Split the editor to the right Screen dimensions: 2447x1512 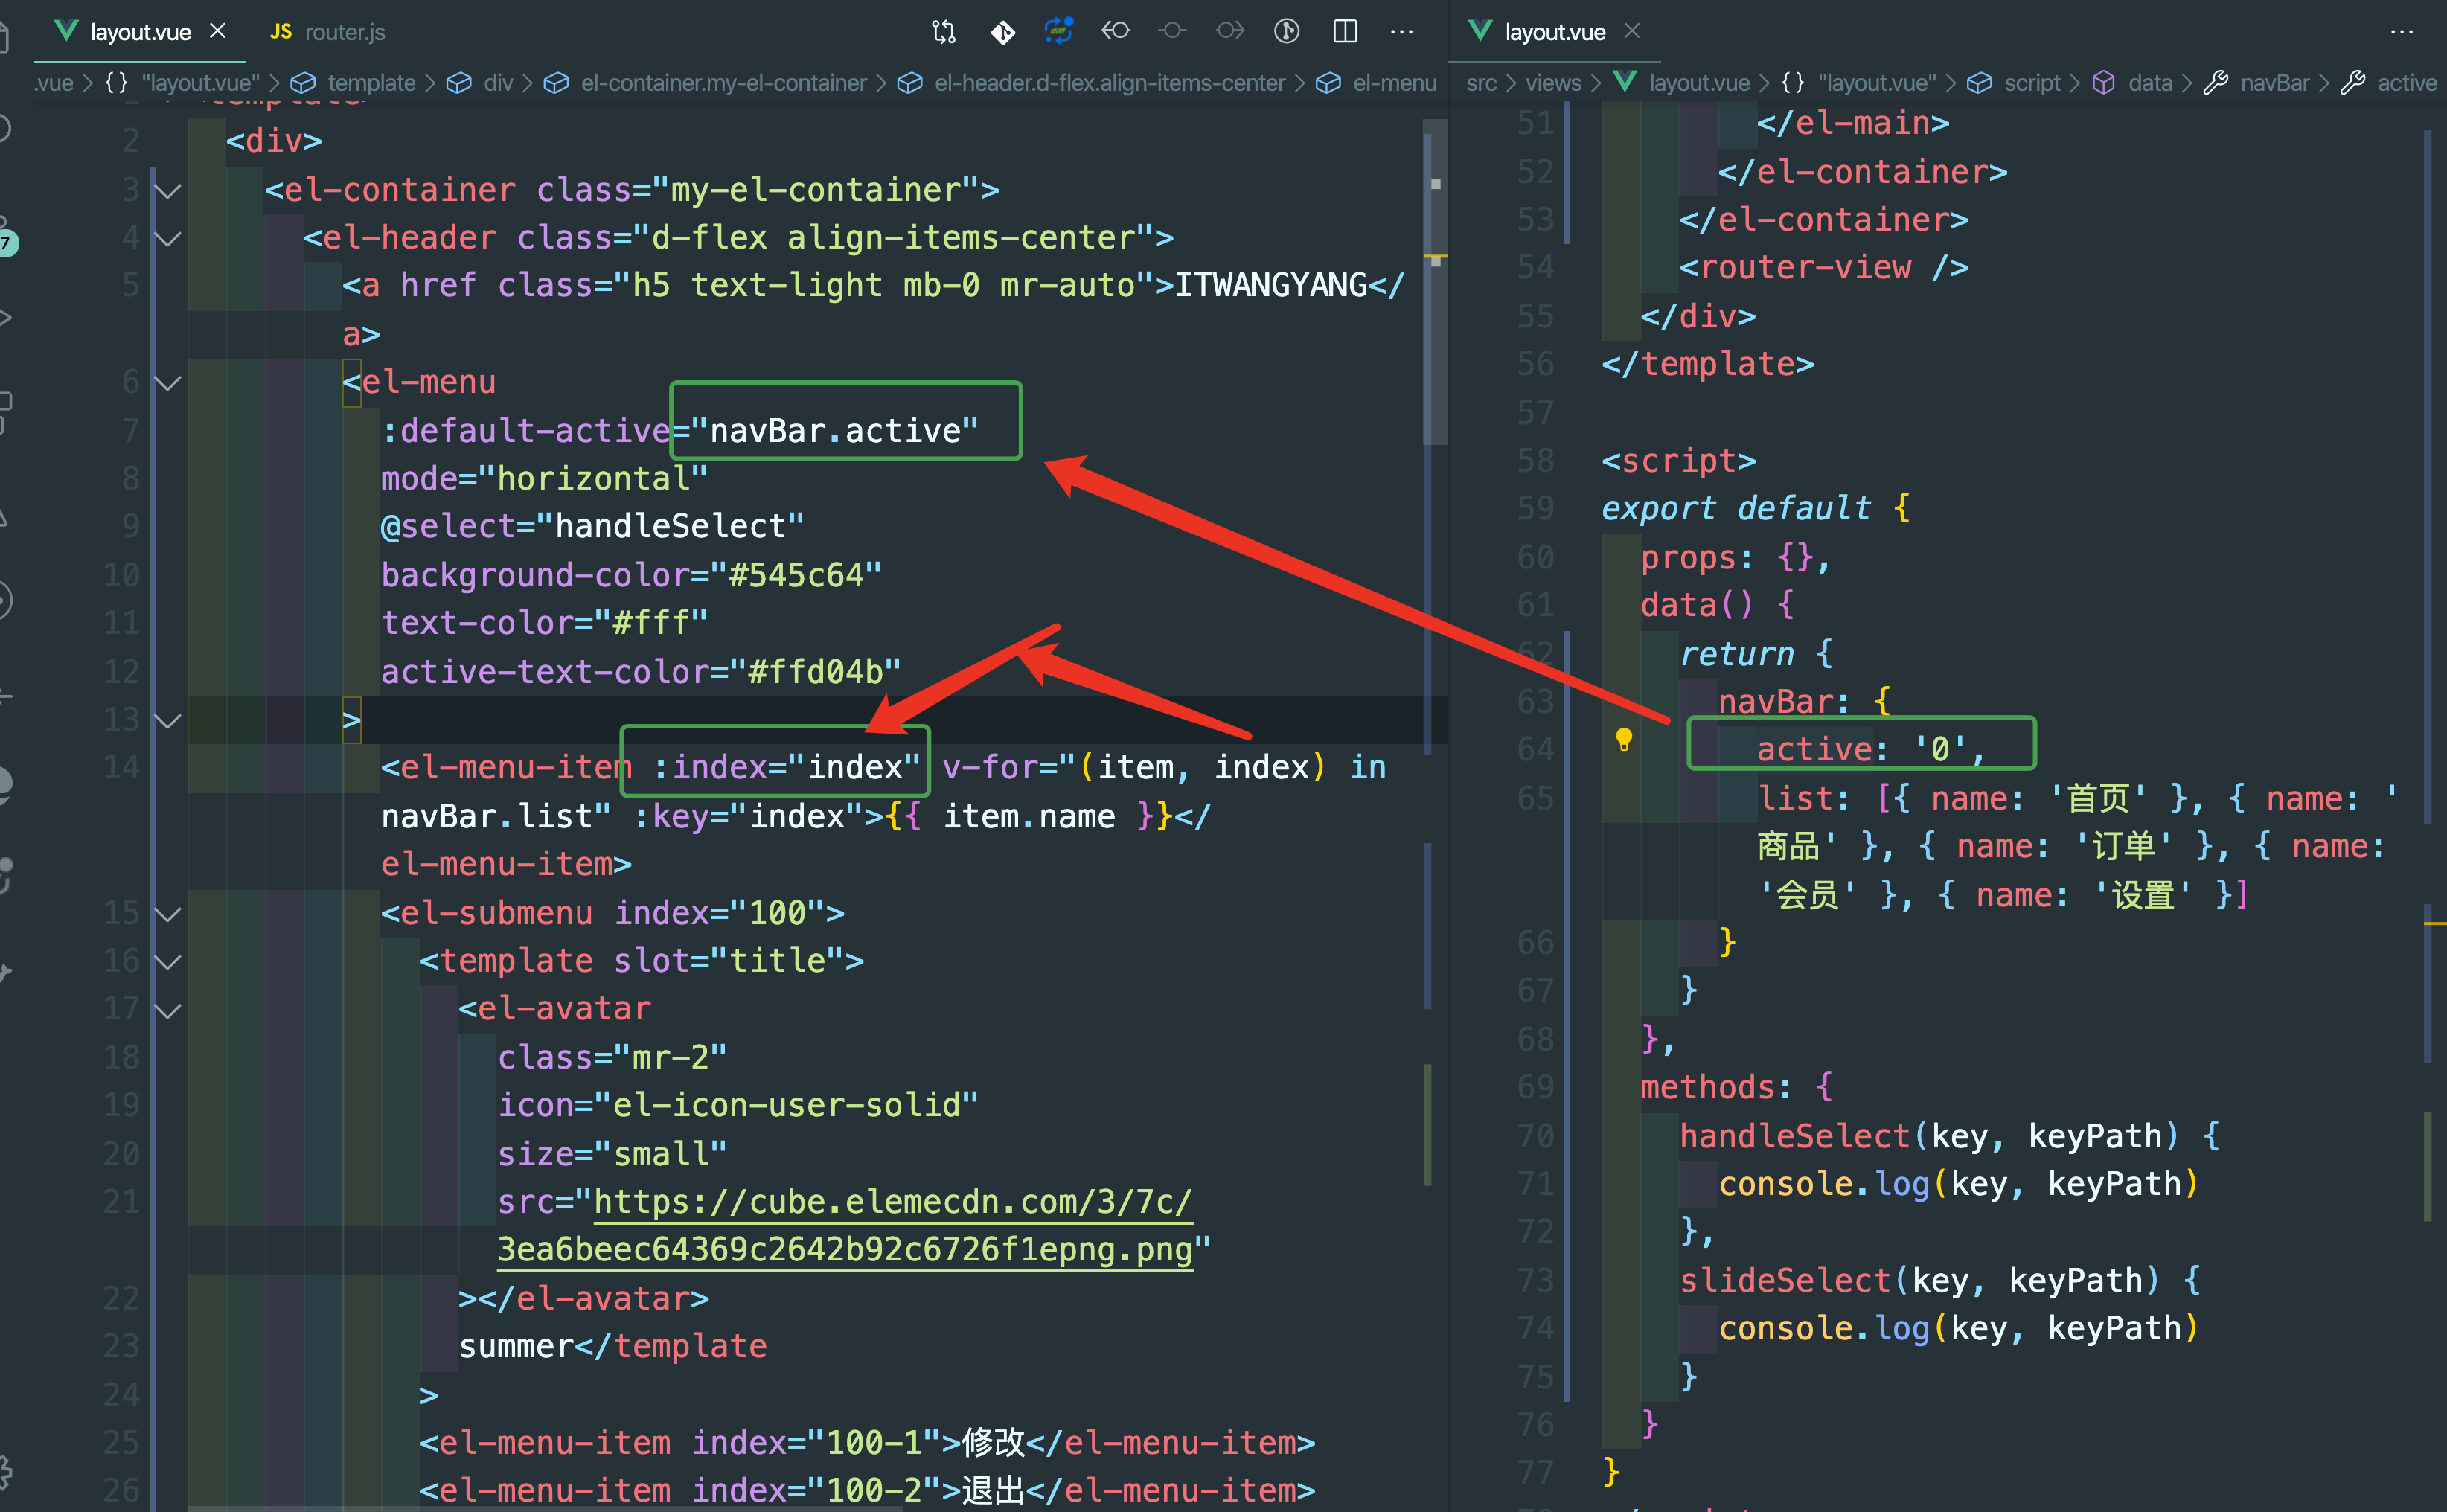point(1345,31)
